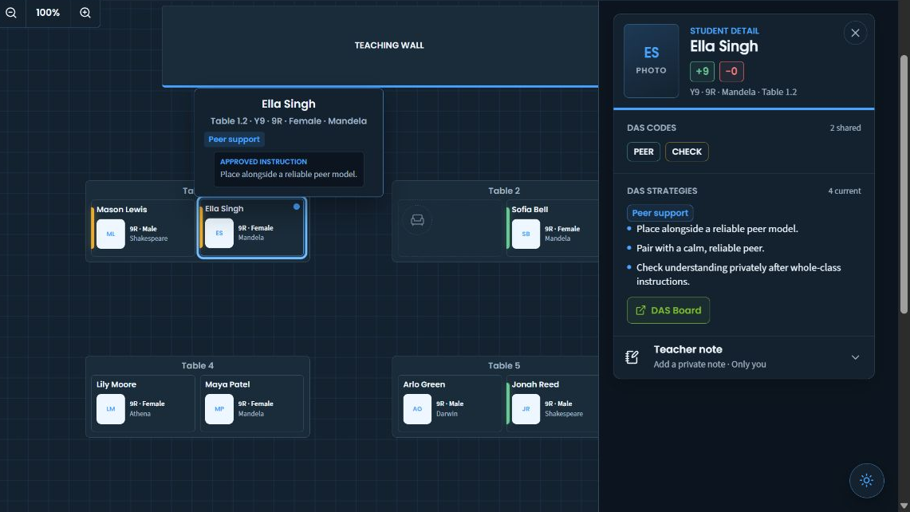Zoom in the seating plan
The width and height of the screenshot is (910, 512).
[85, 13]
